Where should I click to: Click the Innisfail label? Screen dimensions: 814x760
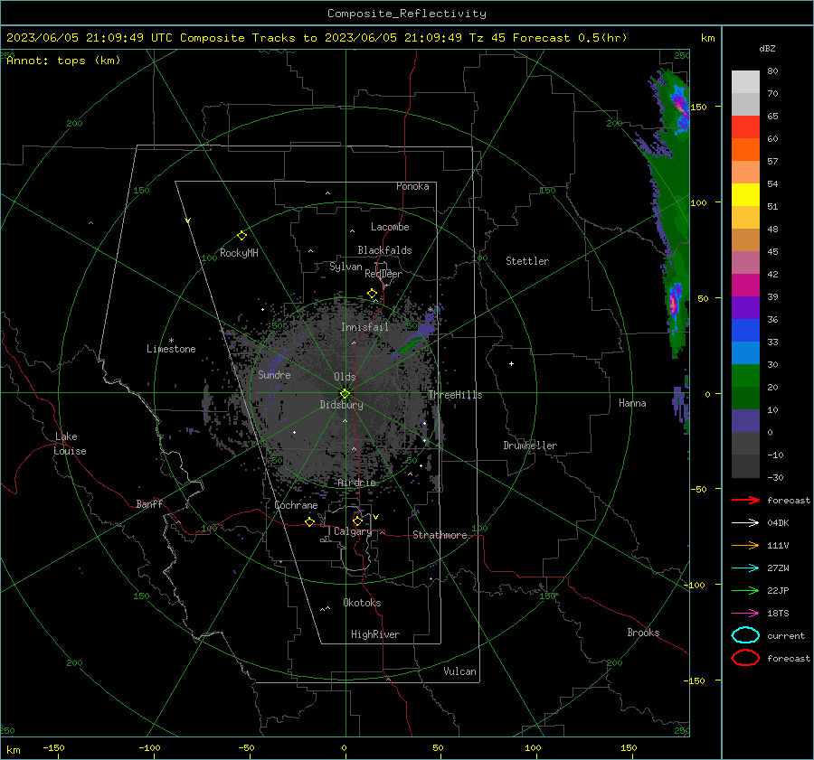364,327
